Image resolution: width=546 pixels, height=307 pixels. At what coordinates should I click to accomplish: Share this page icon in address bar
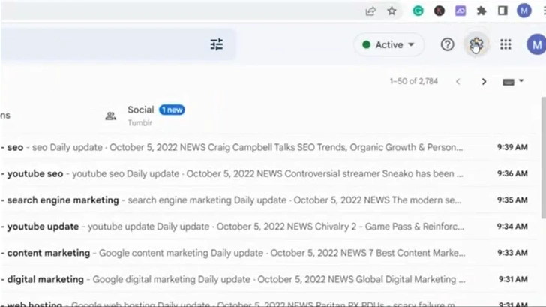[370, 11]
